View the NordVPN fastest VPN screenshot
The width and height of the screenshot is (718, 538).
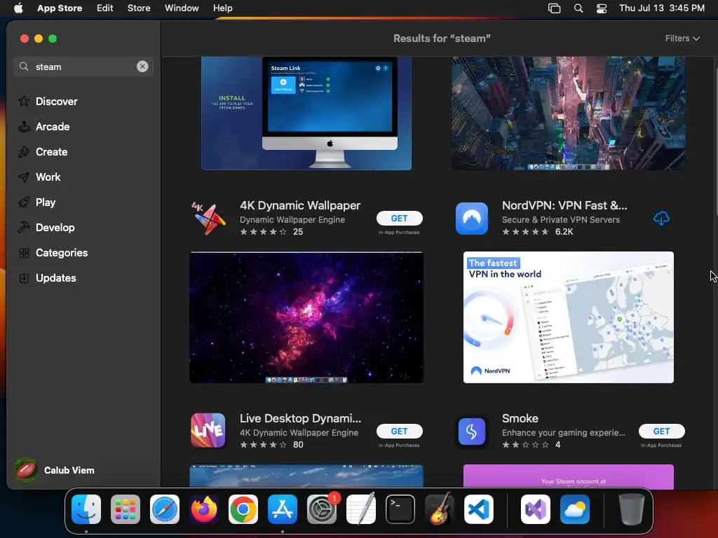[568, 317]
